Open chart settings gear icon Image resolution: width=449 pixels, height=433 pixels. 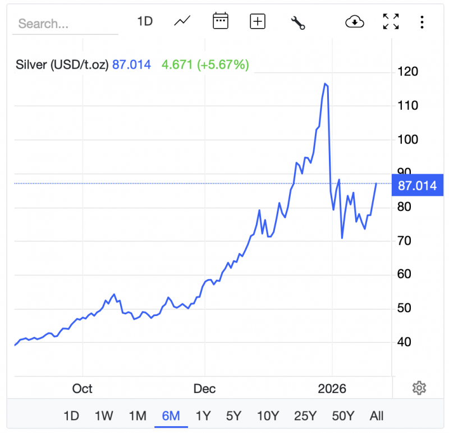(x=419, y=388)
